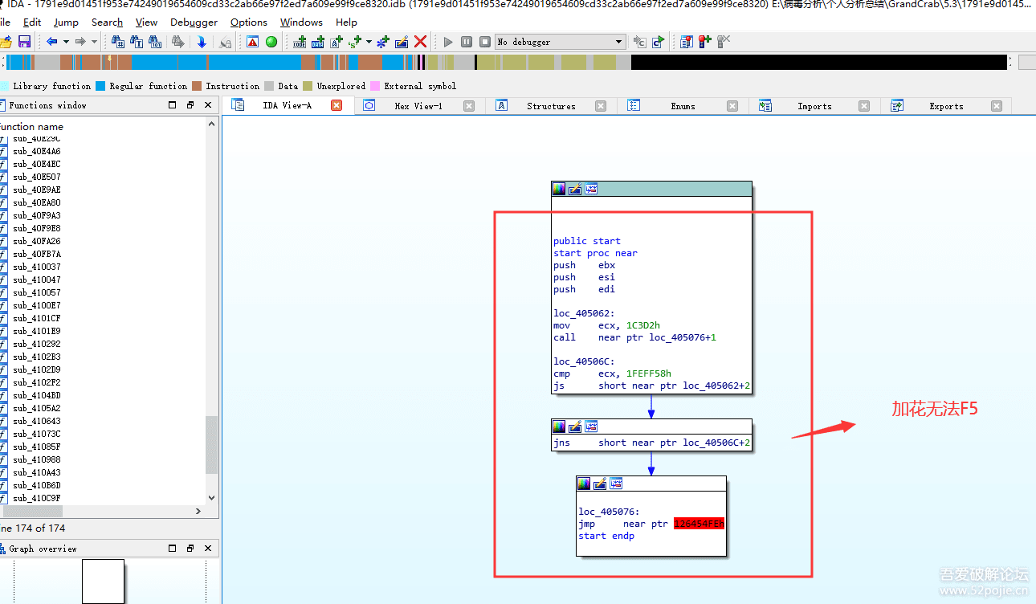This screenshot has height=604, width=1036.
Task: Jump forward with the gray right arrow
Action: pos(80,41)
